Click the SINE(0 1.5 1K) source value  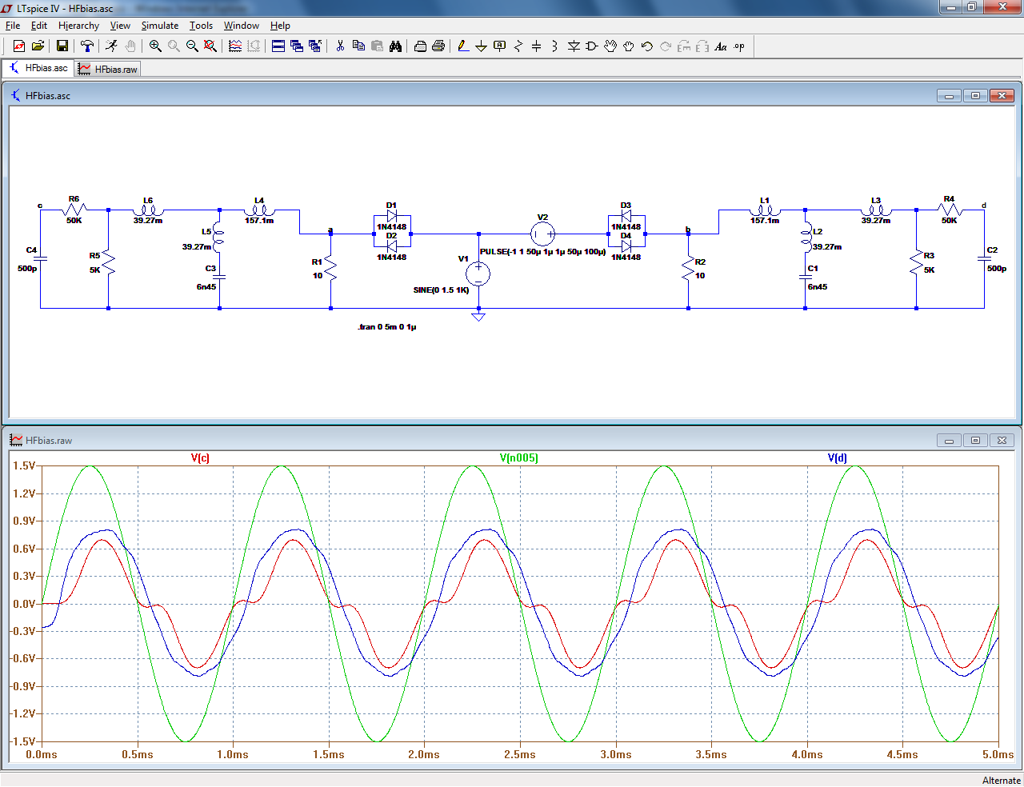click(441, 290)
